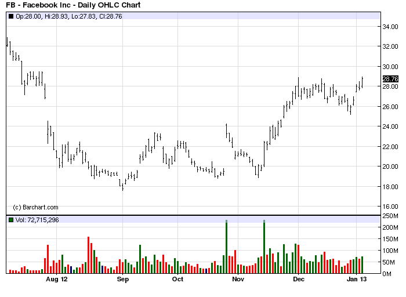The height and width of the screenshot is (297, 406).
Task: Click the 0M volume axis label
Action: [387, 274]
